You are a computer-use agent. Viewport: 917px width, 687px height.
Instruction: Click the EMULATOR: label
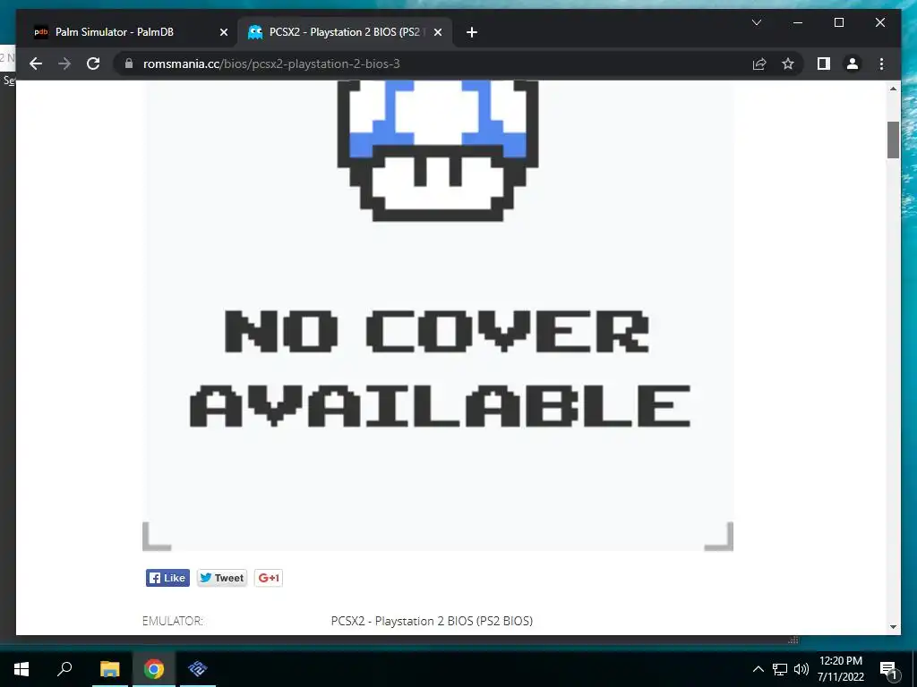[173, 621]
